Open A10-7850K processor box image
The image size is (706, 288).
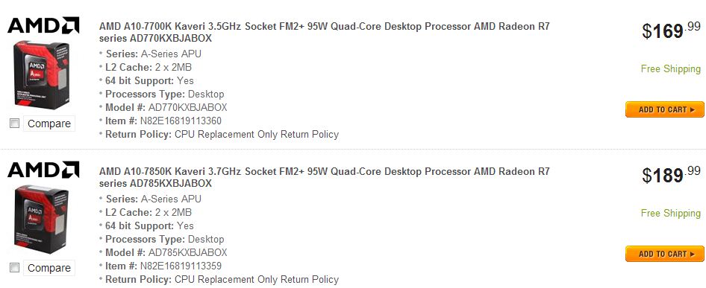click(x=42, y=220)
